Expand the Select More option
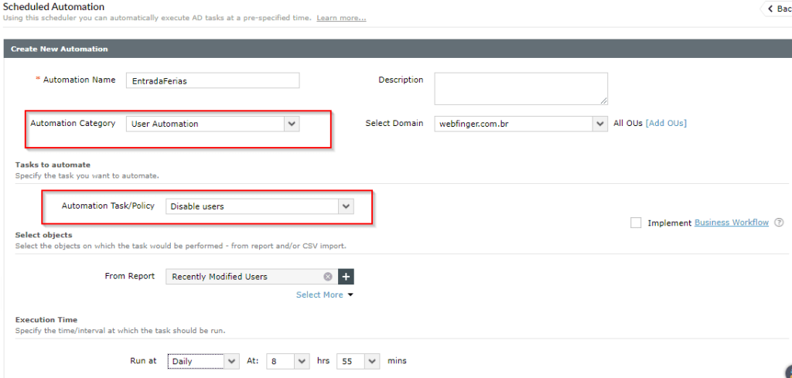 coord(324,295)
